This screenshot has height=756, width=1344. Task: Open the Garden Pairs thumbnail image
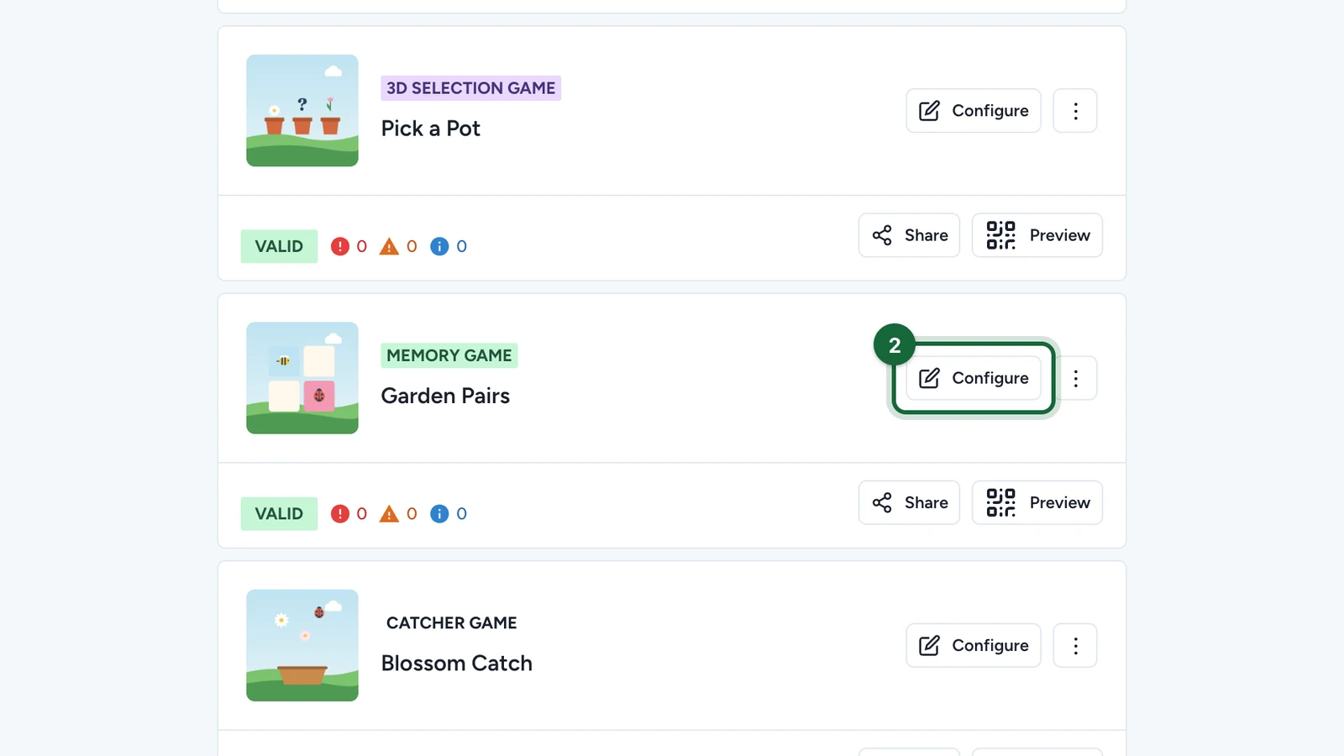(x=302, y=378)
